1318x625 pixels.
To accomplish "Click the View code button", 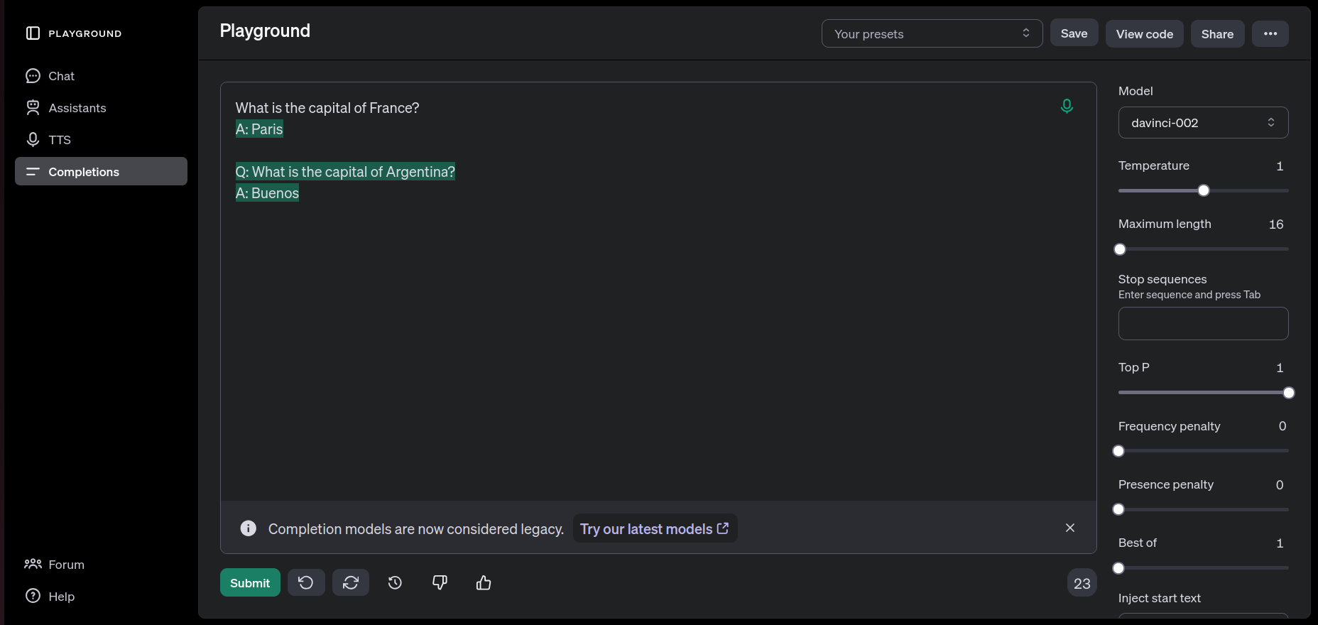I will pyautogui.click(x=1144, y=34).
